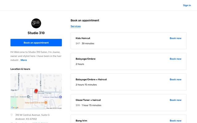Click the Location & hours heading
This screenshot has height=123, width=197.
click(x=20, y=69)
